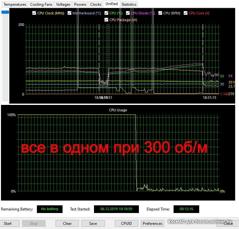Toggle the CPU Core (V) checkbox
The height and width of the screenshot is (229, 239).
(x=185, y=13)
